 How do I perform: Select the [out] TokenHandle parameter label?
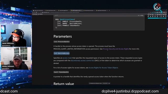click(61, 72)
